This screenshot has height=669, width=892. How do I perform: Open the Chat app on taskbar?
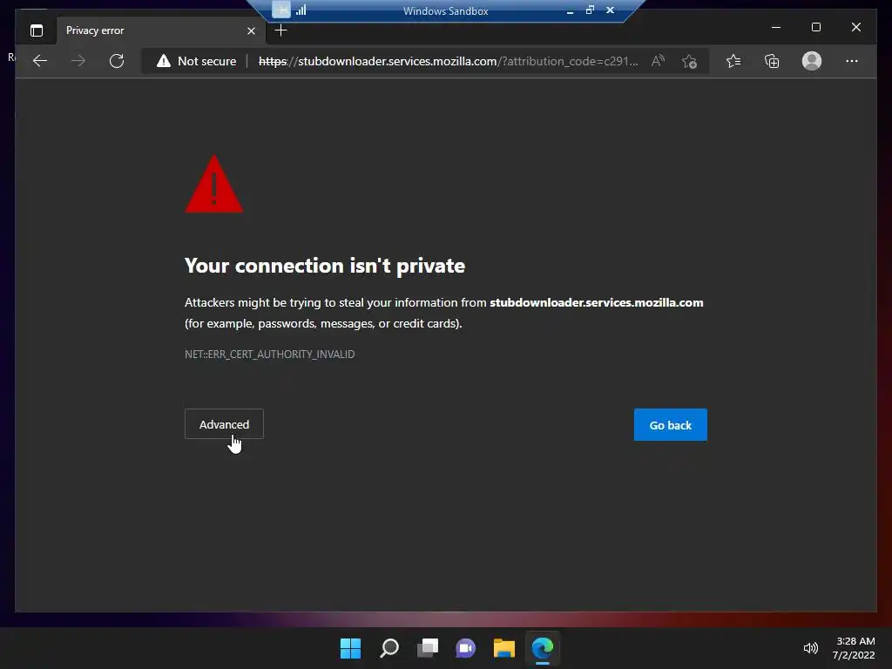465,648
